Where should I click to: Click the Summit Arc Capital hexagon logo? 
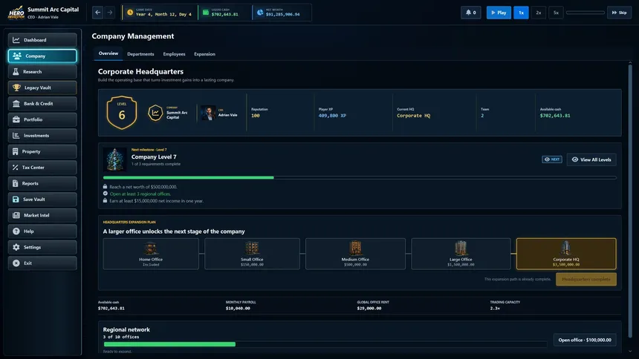pos(155,113)
